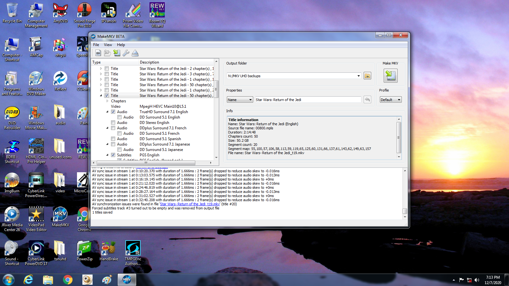The width and height of the screenshot is (509, 286).
Task: Click the Description column header
Action: coord(176,62)
